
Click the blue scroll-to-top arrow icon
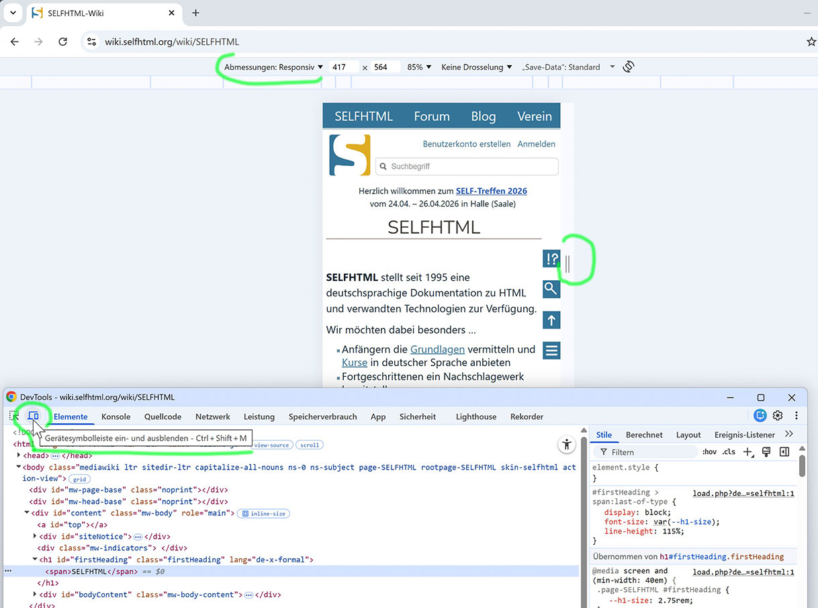coord(551,320)
